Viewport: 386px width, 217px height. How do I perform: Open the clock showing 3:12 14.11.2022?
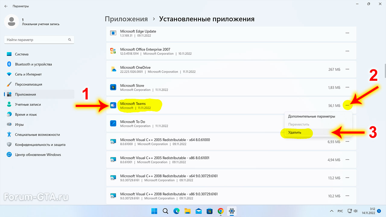pyautogui.click(x=369, y=211)
